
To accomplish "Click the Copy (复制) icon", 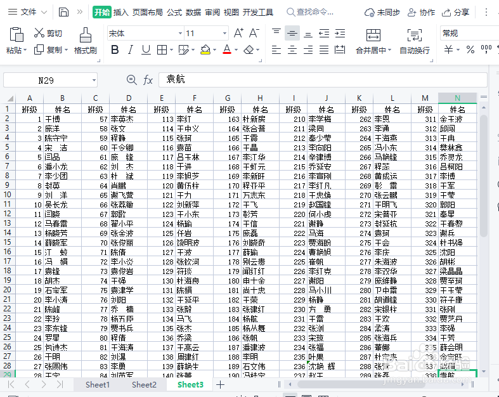I will [39, 49].
